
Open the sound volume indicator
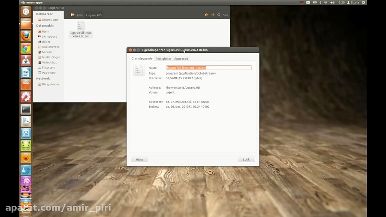tap(332, 3)
